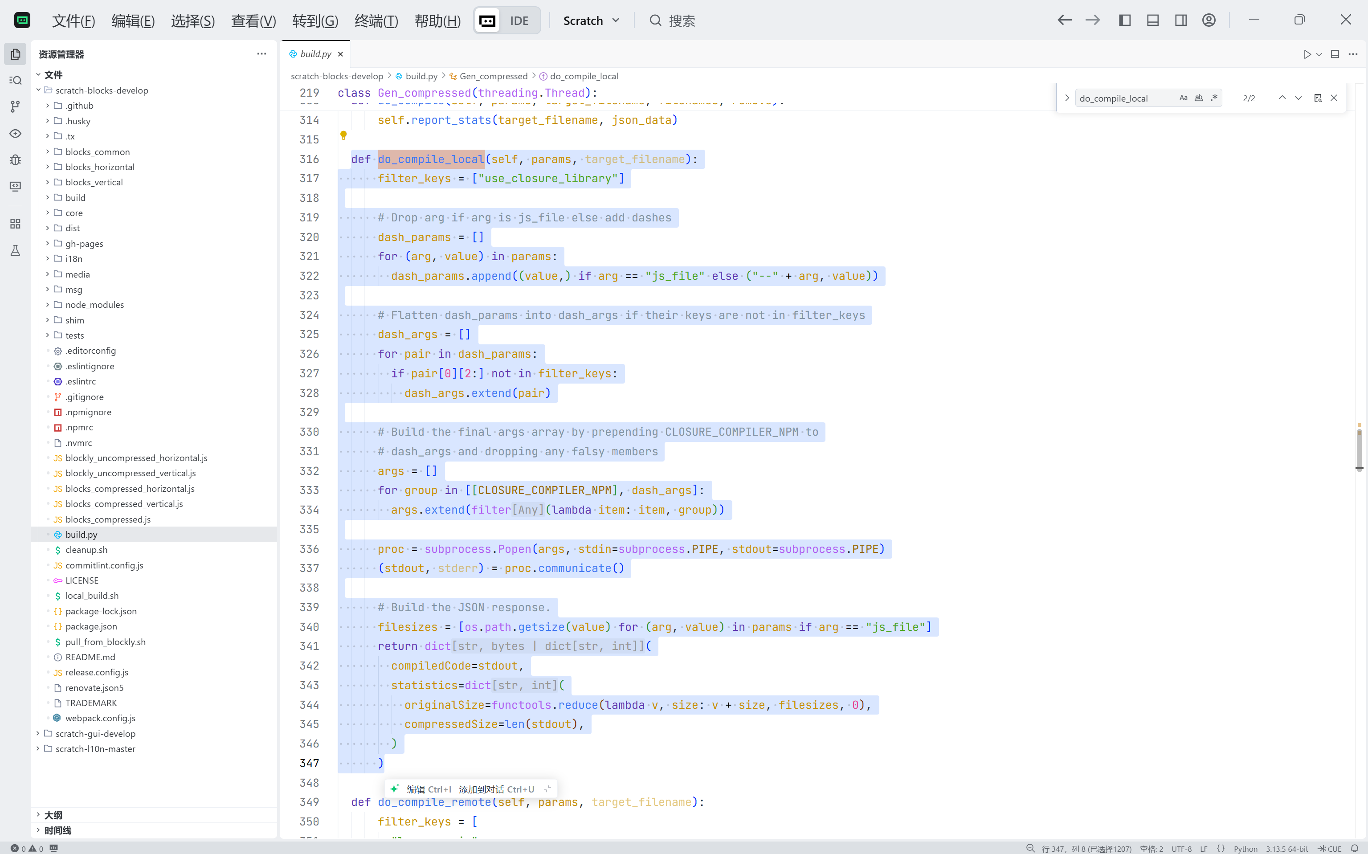Open the testing flask icon in the sidebar
1368x854 pixels.
tap(15, 250)
